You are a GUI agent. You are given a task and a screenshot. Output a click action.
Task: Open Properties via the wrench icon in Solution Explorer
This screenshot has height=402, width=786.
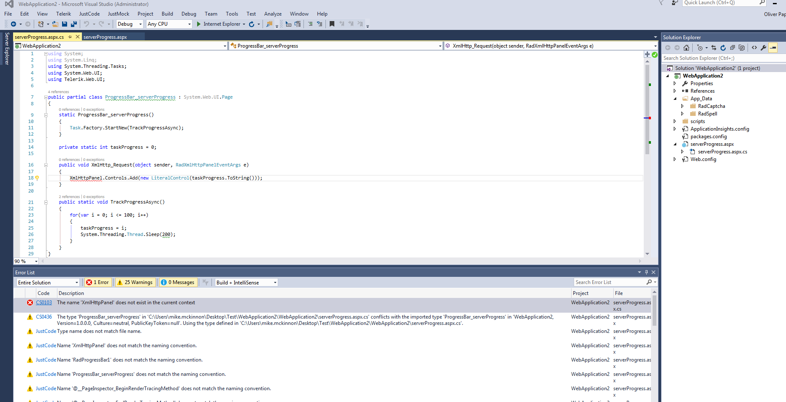point(764,48)
